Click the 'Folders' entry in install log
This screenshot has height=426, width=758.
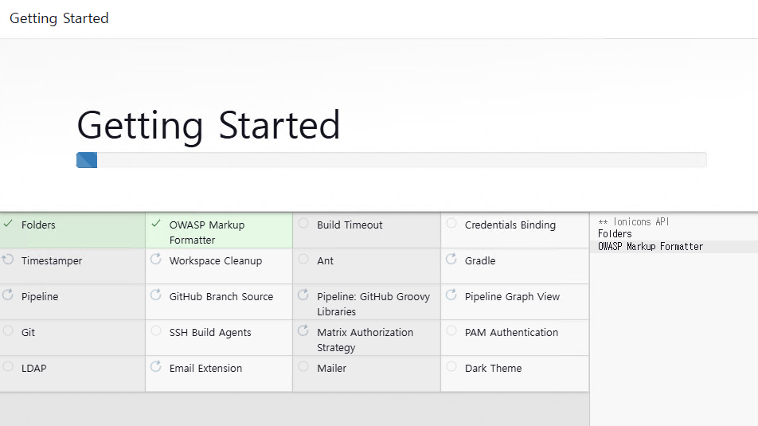615,234
